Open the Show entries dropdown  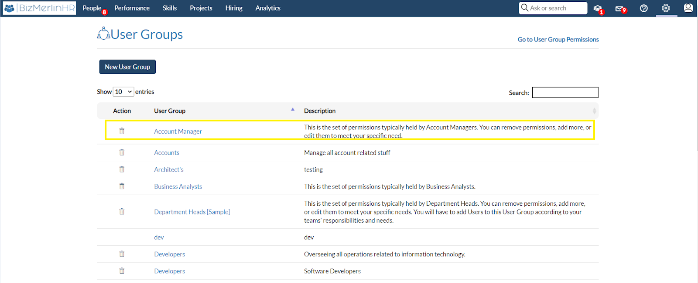tap(123, 92)
